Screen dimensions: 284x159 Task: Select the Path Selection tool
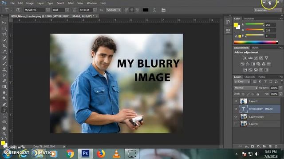pyautogui.click(x=4, y=116)
